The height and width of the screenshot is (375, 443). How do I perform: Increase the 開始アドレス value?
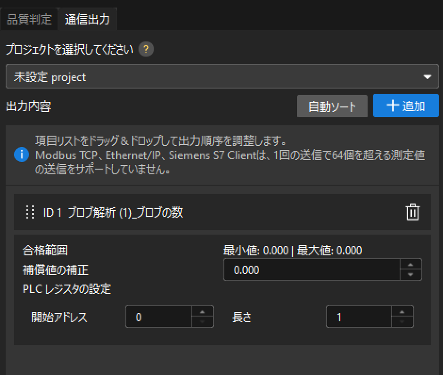202,312
